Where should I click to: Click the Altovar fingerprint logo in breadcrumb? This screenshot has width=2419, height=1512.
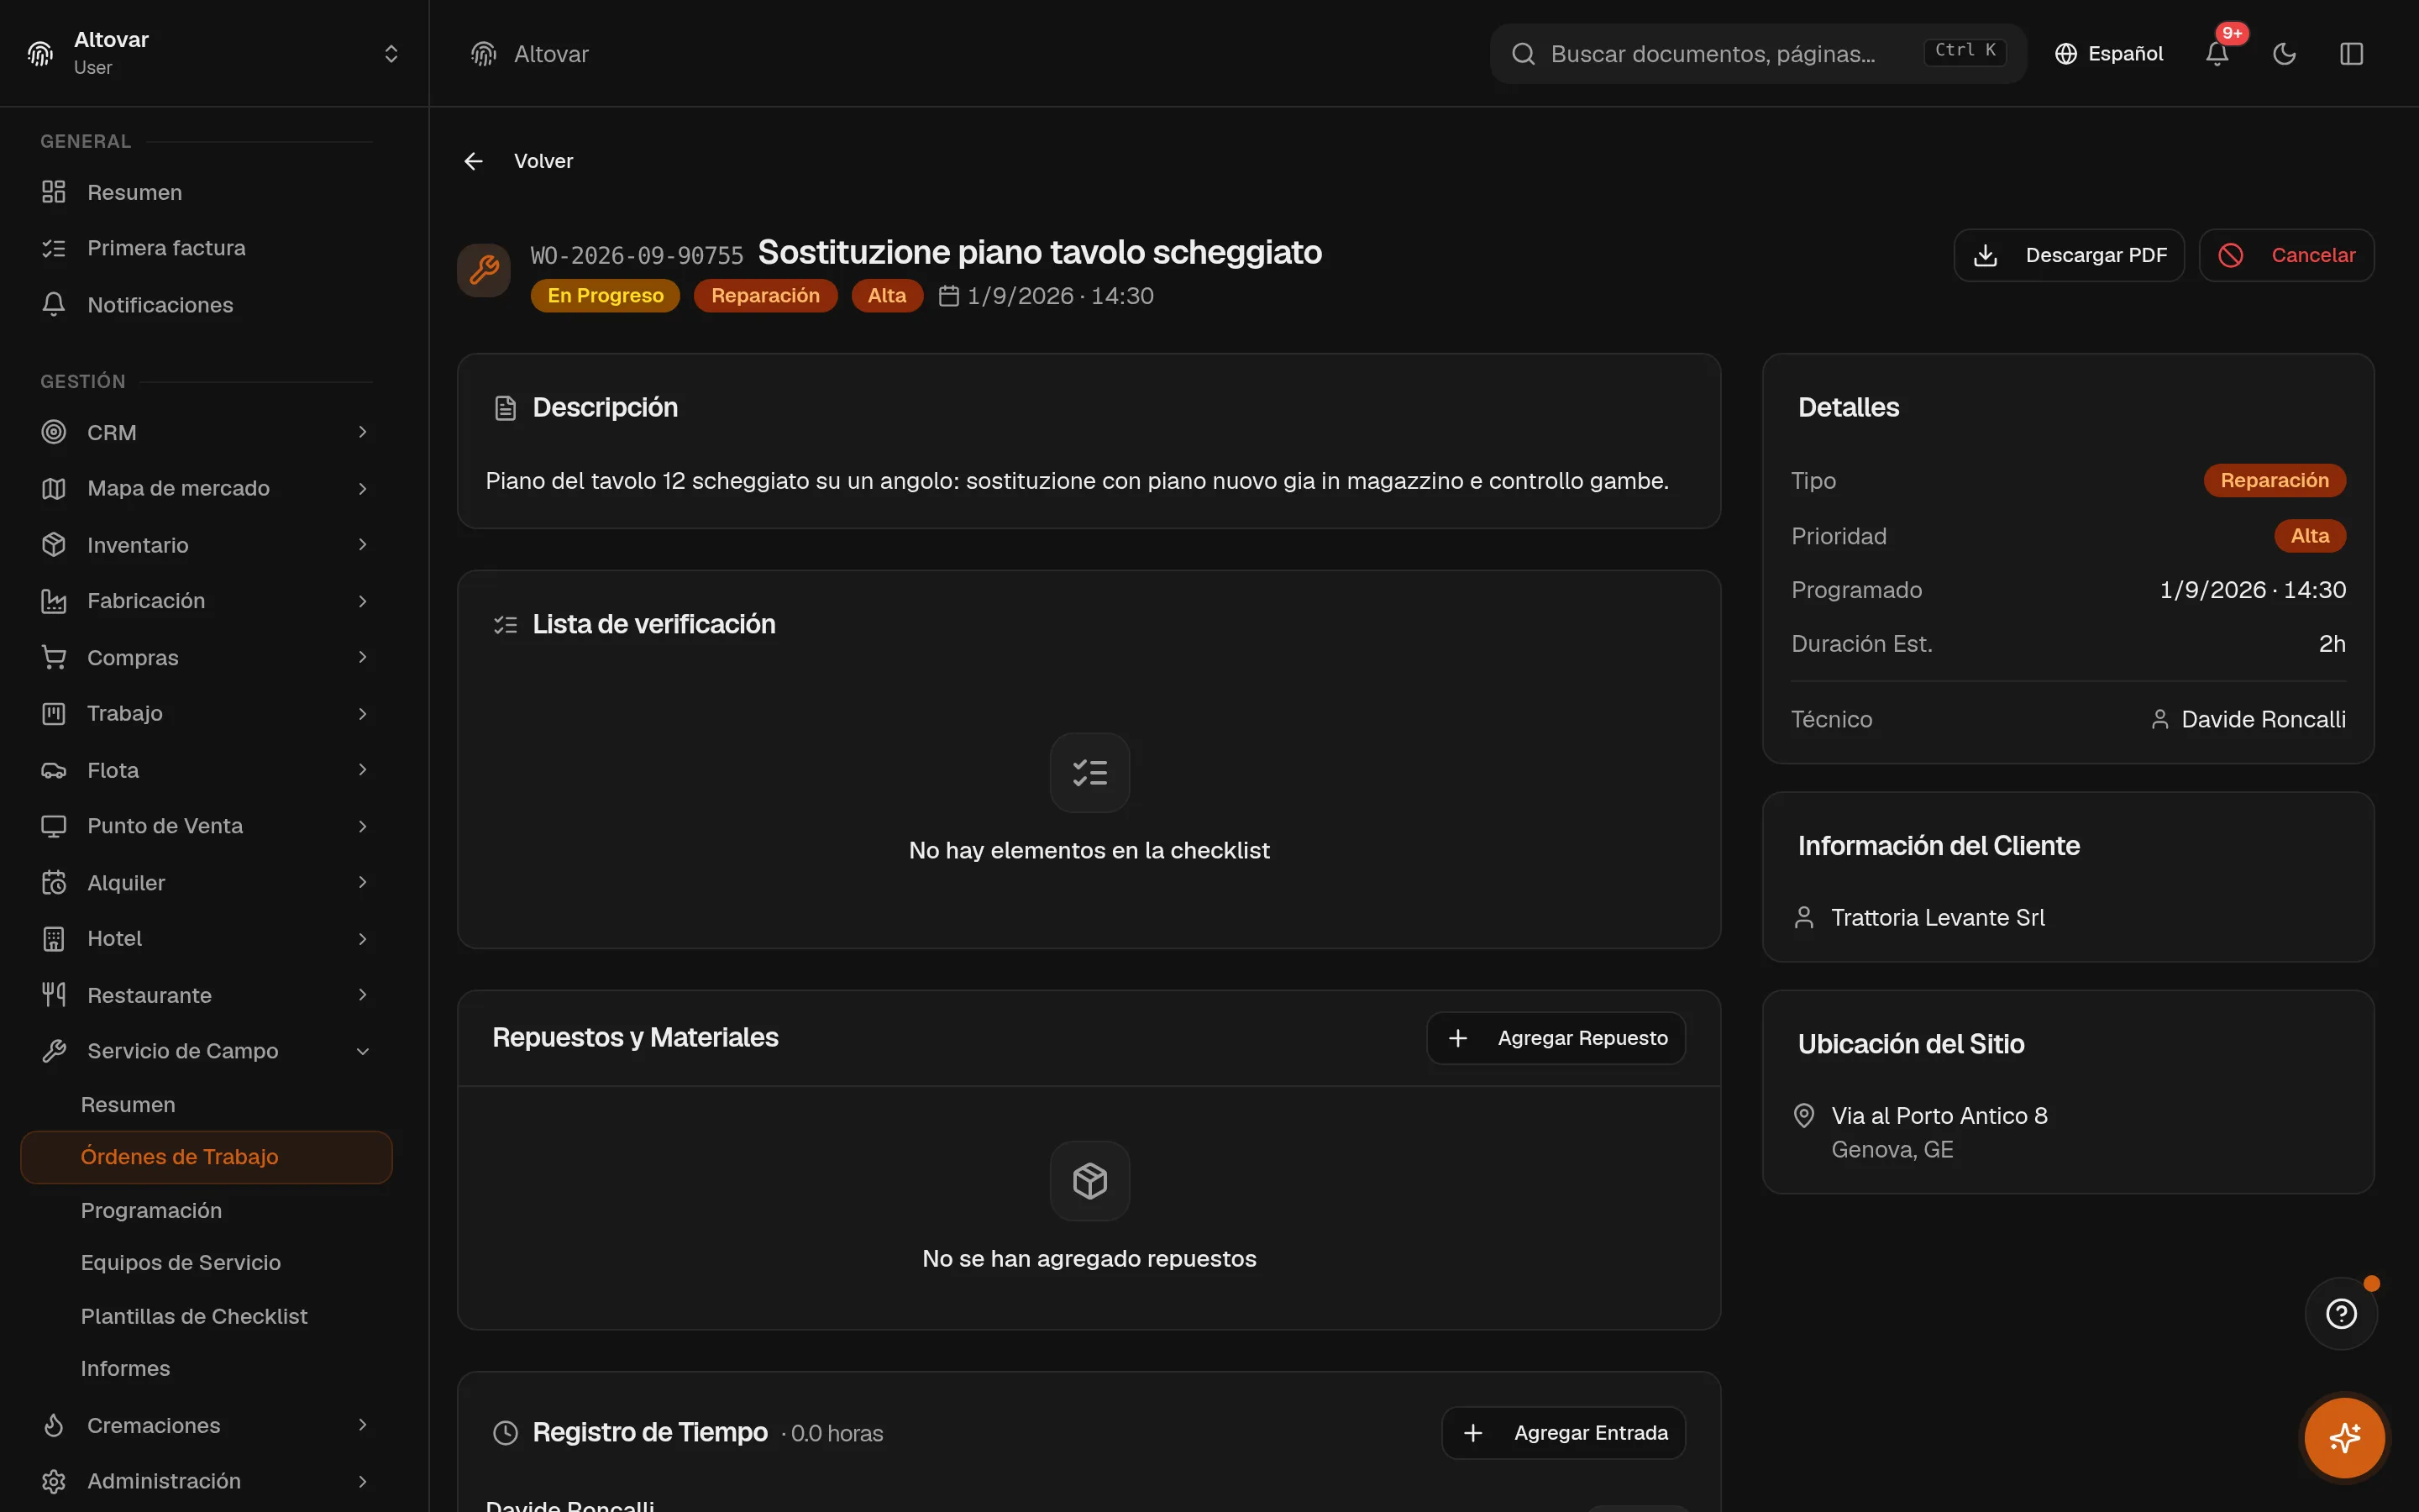tap(484, 54)
